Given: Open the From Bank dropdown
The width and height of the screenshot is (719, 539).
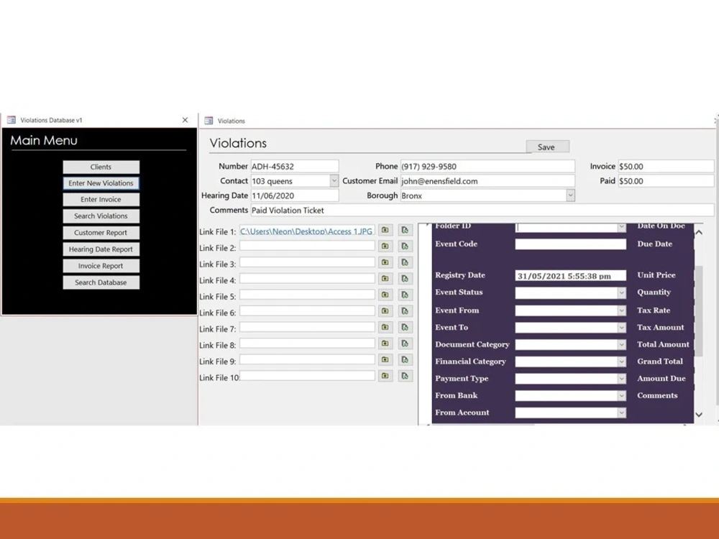Looking at the screenshot, I should pos(621,395).
